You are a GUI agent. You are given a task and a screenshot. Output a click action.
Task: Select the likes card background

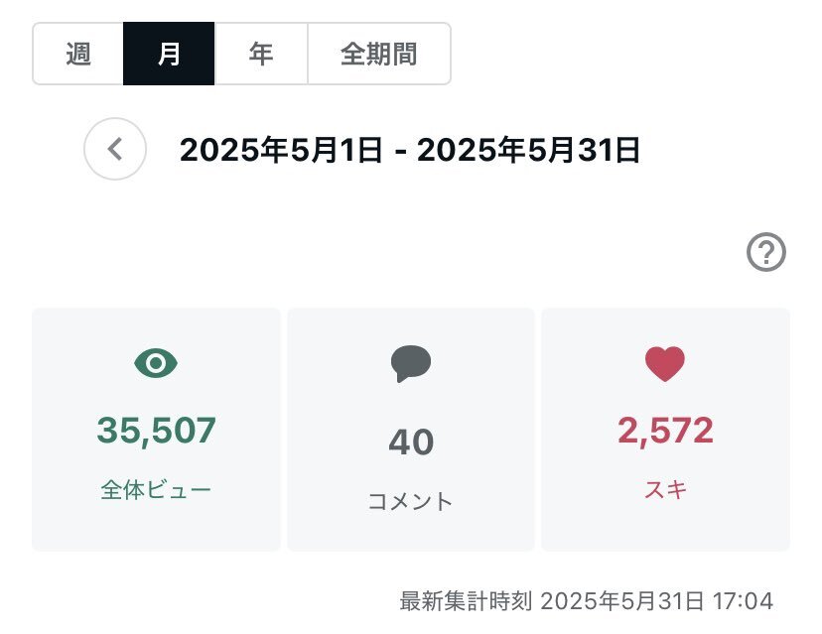666,430
